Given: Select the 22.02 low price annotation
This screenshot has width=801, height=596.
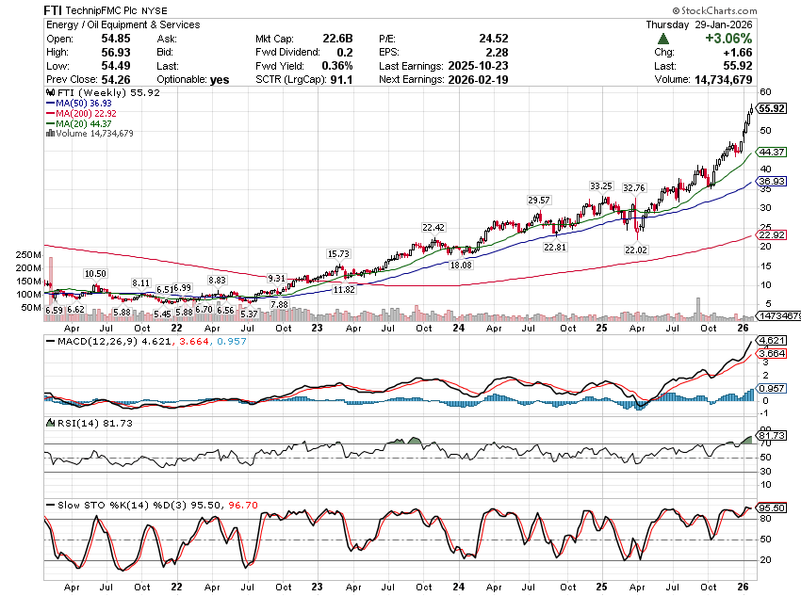Looking at the screenshot, I should (x=637, y=250).
